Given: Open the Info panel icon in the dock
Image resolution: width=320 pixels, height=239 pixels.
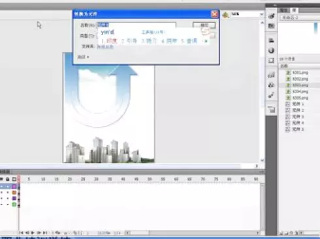Looking at the screenshot, I should tap(271, 50).
